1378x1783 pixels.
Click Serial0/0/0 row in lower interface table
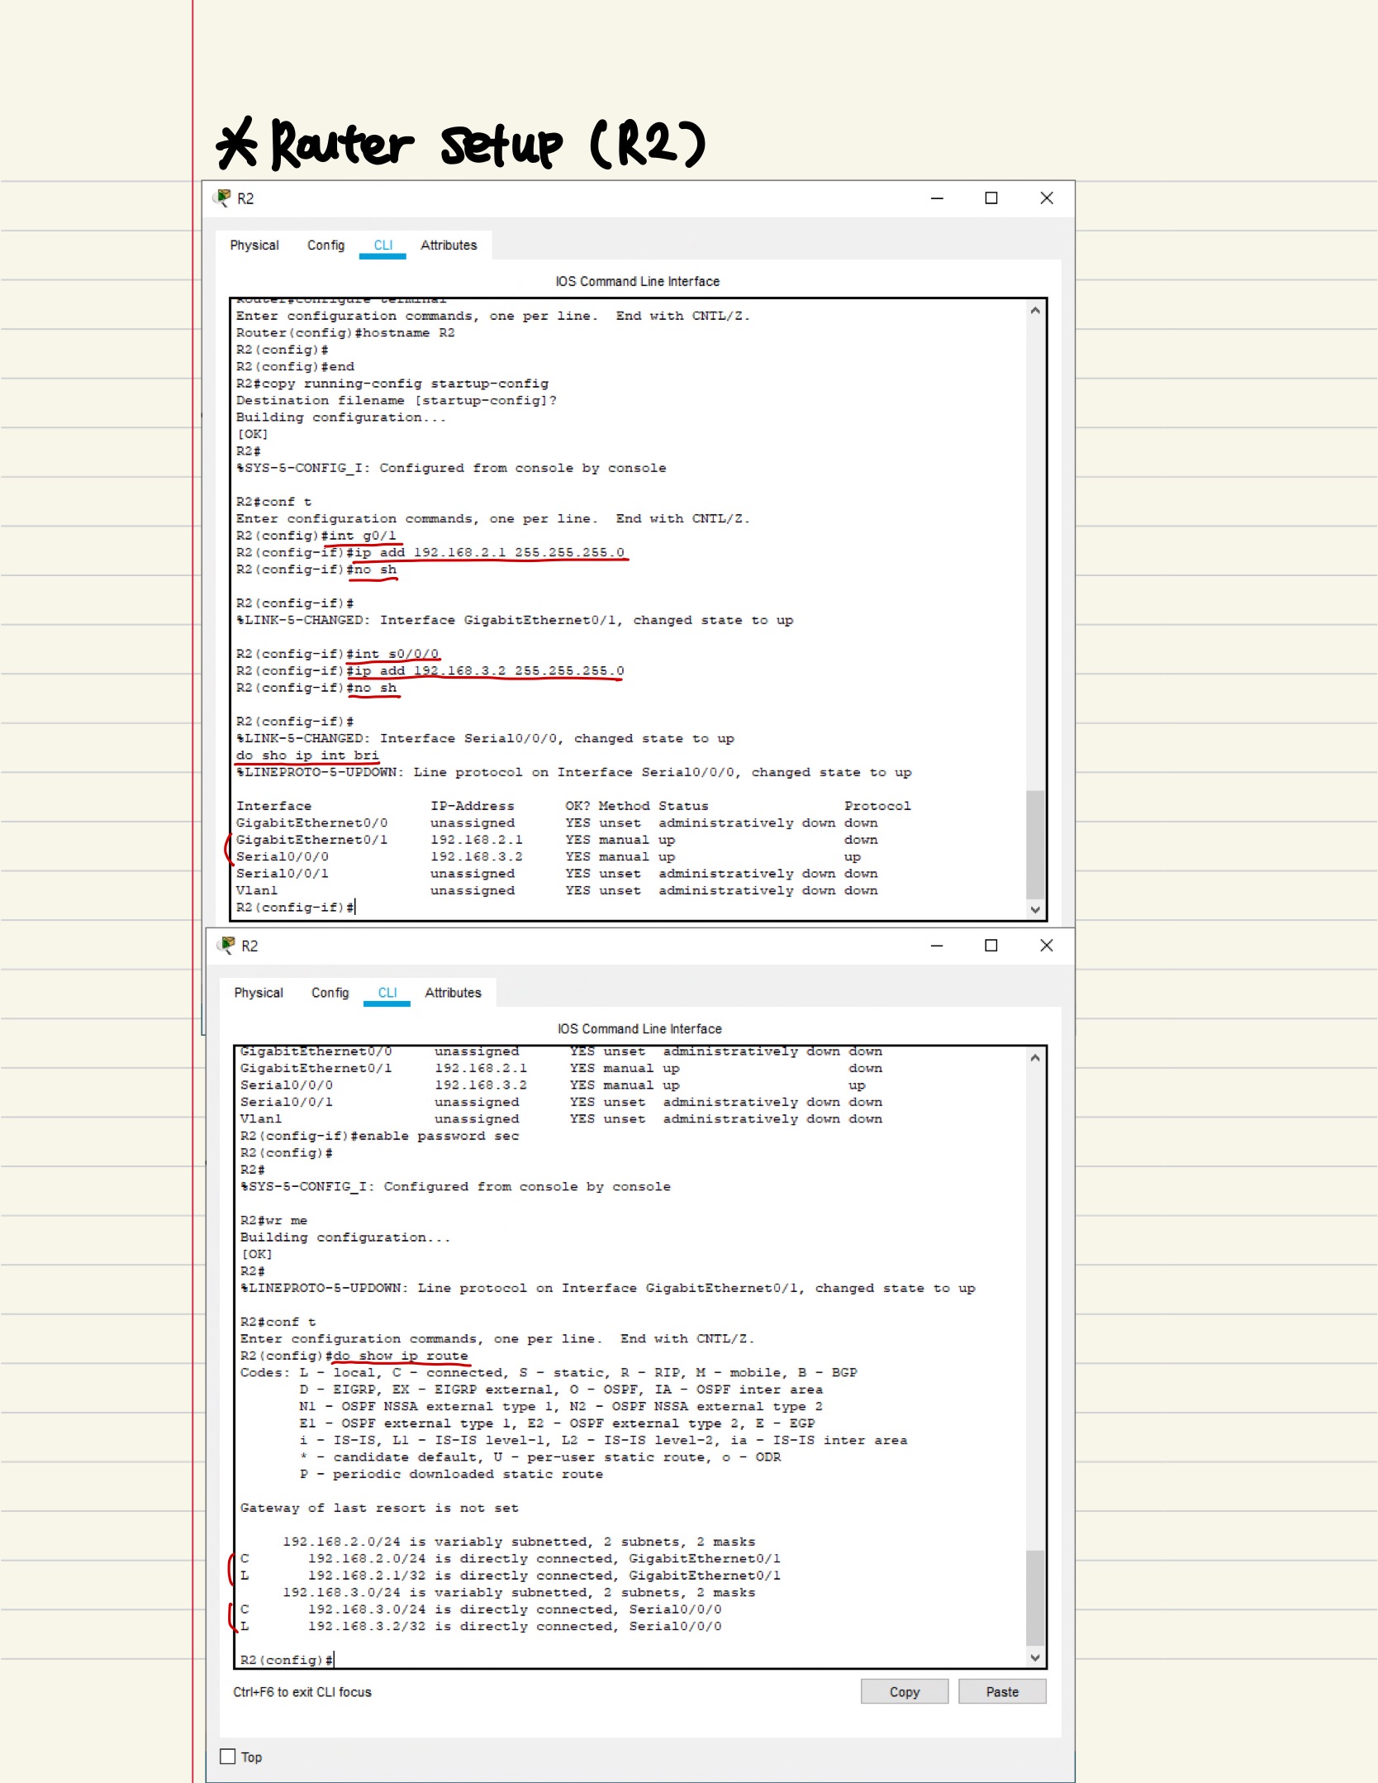click(554, 1085)
